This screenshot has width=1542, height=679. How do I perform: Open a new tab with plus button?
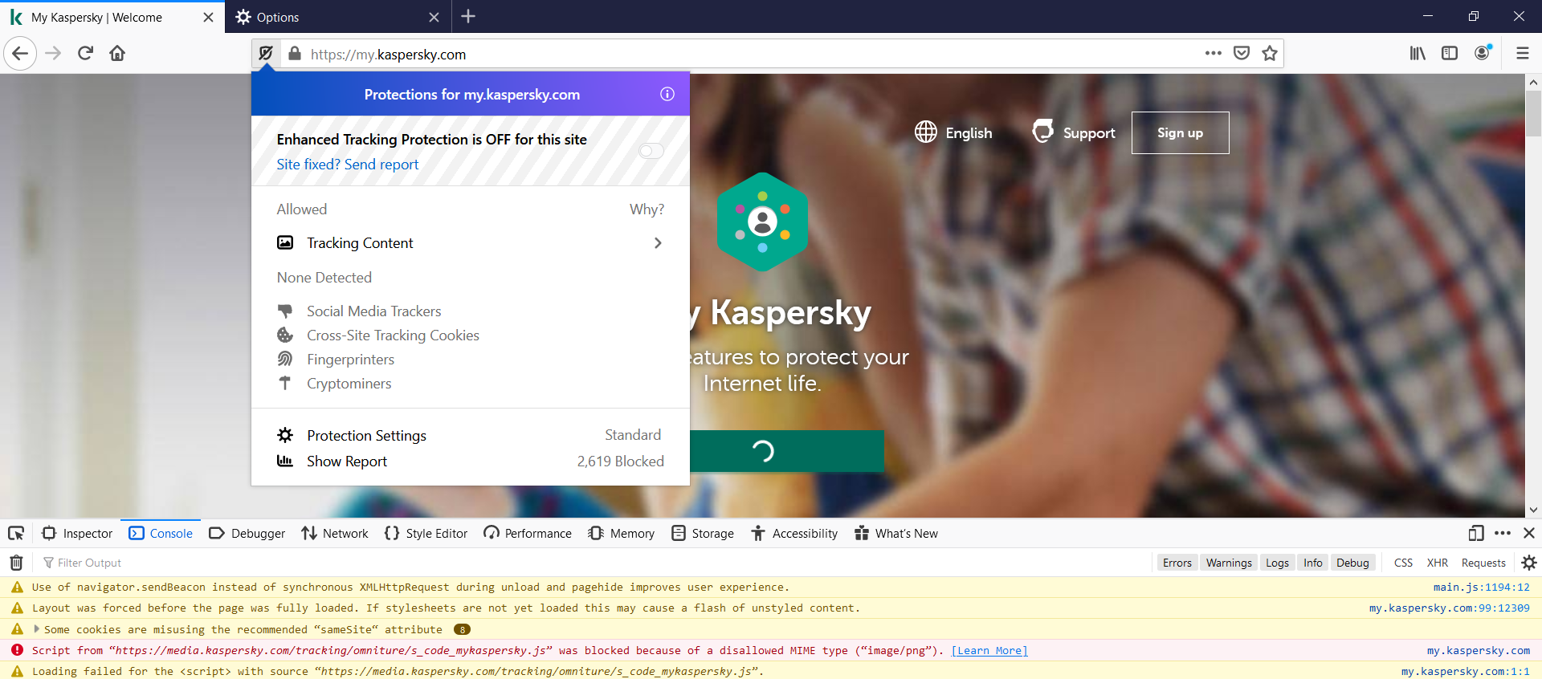coord(468,16)
